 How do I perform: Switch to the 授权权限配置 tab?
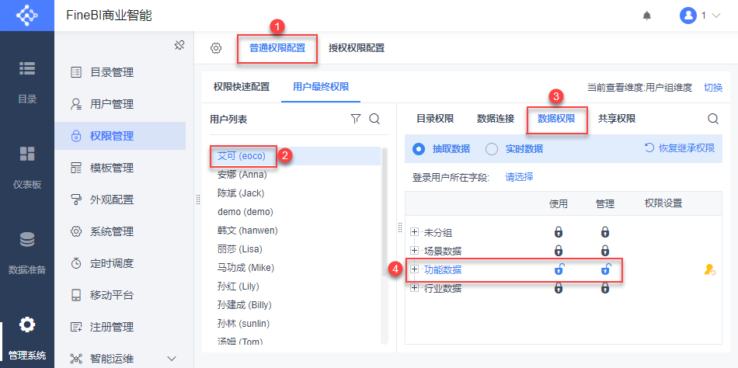click(x=357, y=48)
